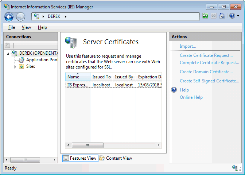Open the arrow before DEREK in the address bar
The height and width of the screenshot is (175, 245).
(43, 16)
